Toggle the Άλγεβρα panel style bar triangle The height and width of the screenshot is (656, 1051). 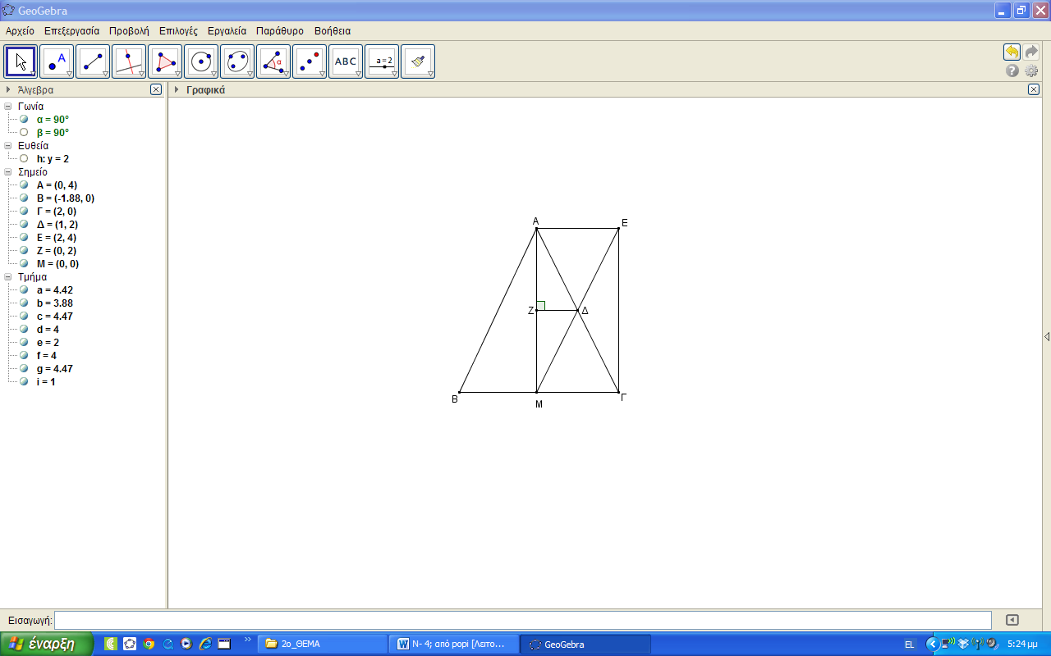[8, 89]
